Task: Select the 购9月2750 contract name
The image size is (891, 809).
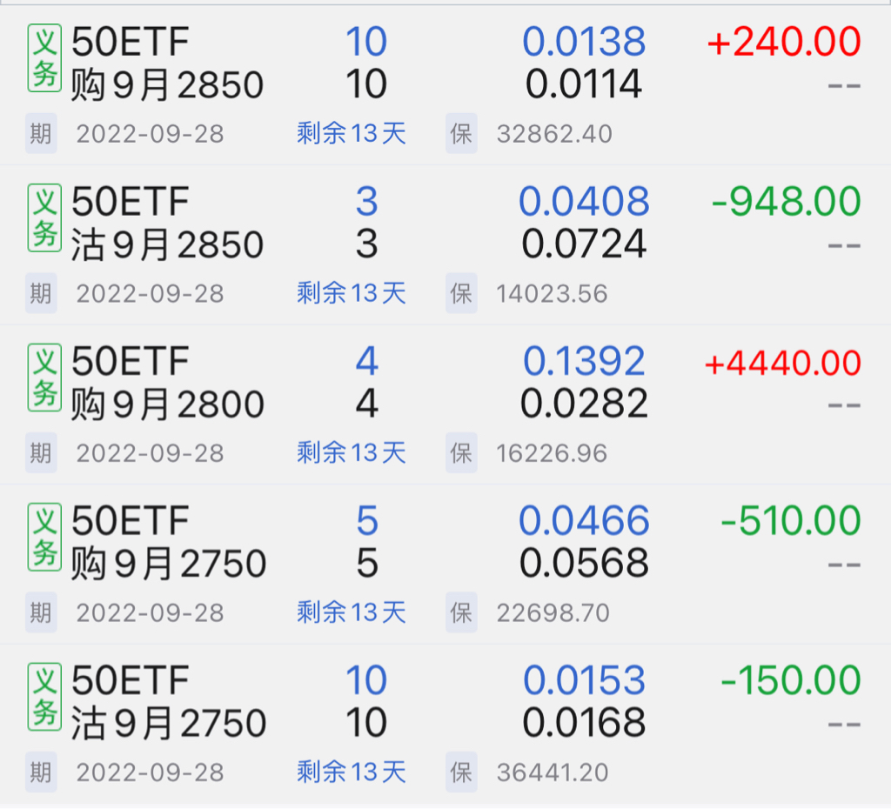Action: (168, 564)
